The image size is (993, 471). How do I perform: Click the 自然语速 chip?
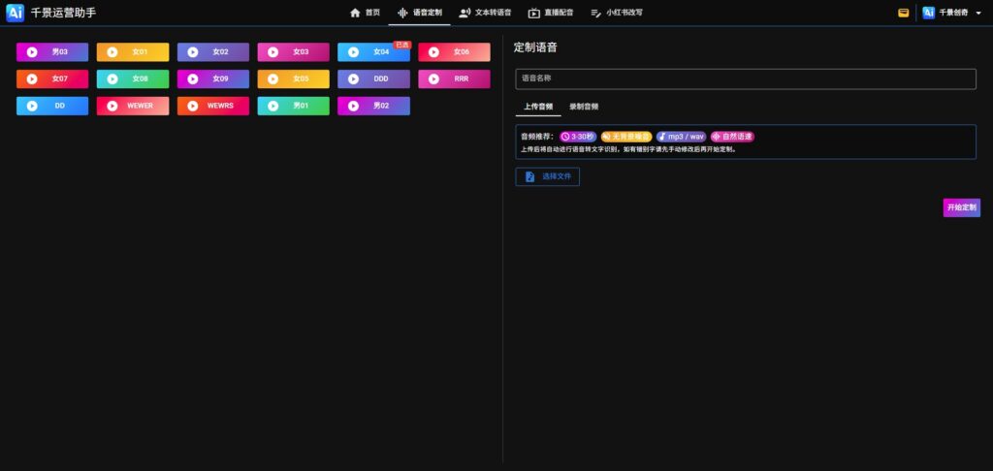(x=732, y=137)
